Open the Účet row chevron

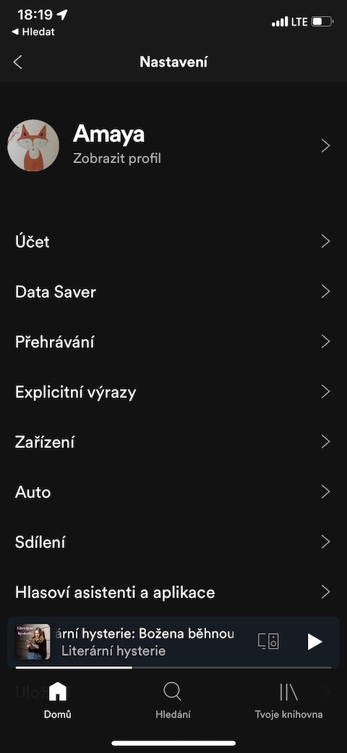pos(325,241)
